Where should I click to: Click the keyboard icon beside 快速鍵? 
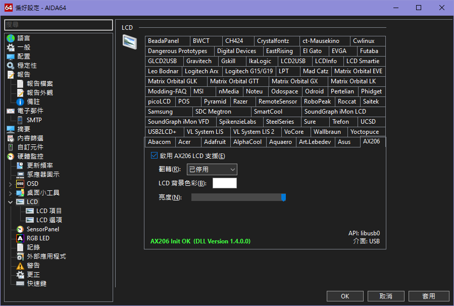(20, 284)
